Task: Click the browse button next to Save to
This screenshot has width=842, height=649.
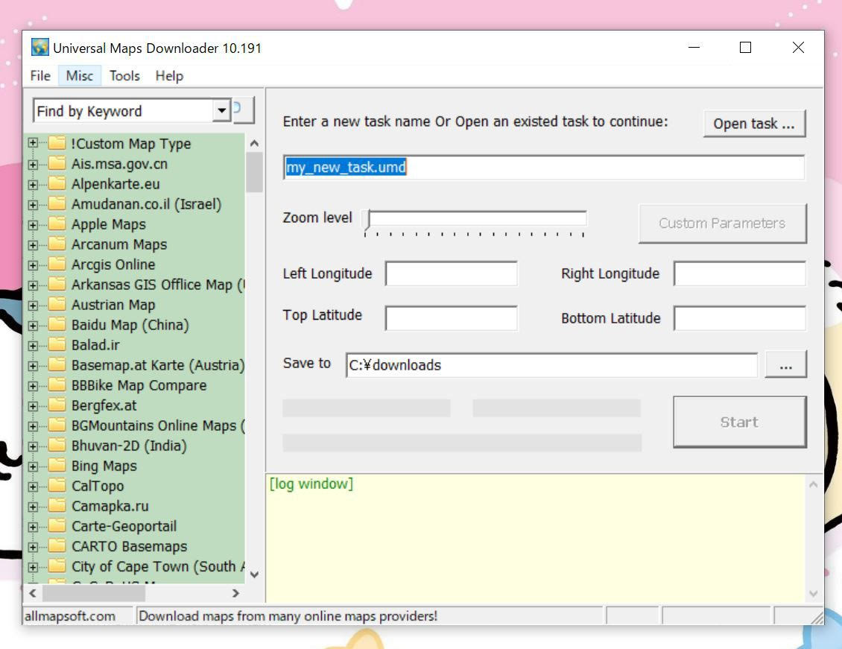Action: pyautogui.click(x=785, y=365)
